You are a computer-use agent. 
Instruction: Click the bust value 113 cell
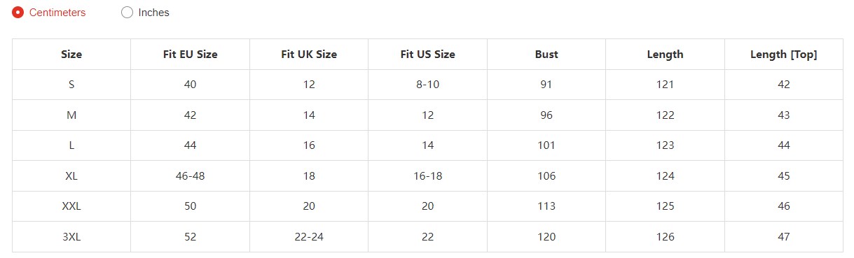(546, 206)
